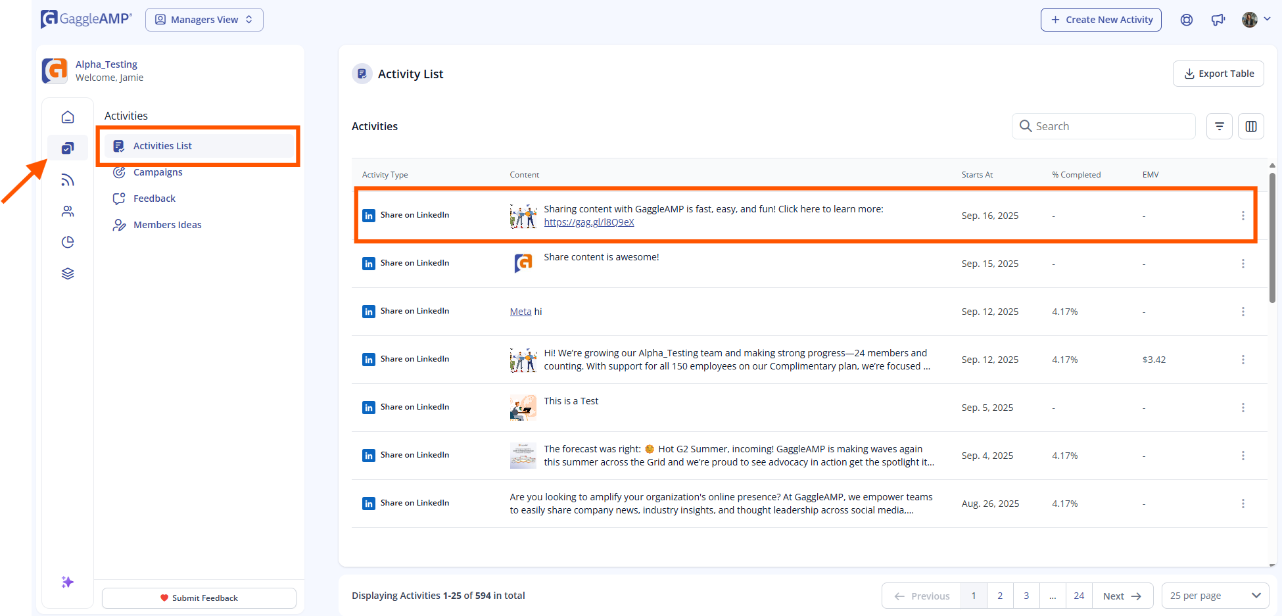Click the GaggleAMP logo
Screen dimensions: 1282x616
(x=86, y=19)
